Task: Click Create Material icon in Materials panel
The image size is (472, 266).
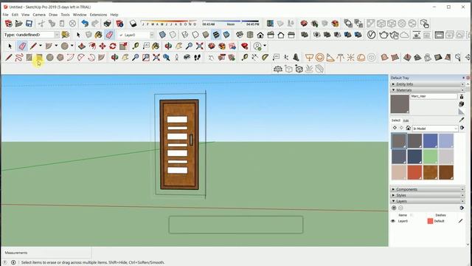Action: coord(462,104)
